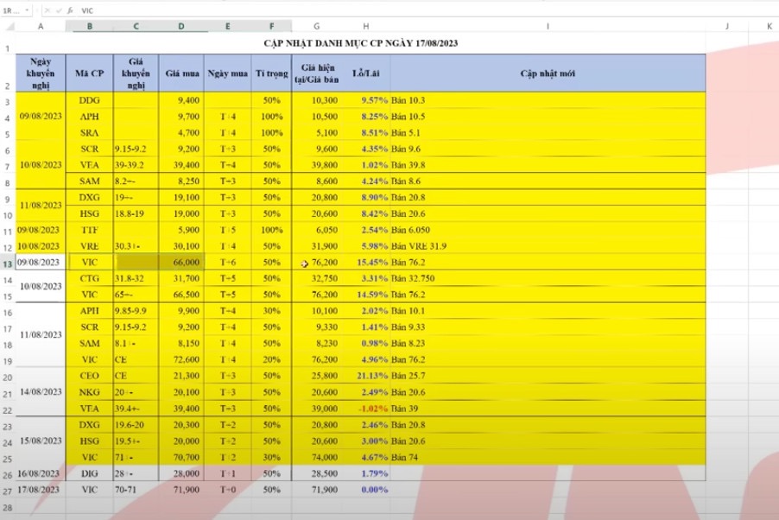Click the 'Mã CP' header cell
Screen dimensions: 779x520
90,73
